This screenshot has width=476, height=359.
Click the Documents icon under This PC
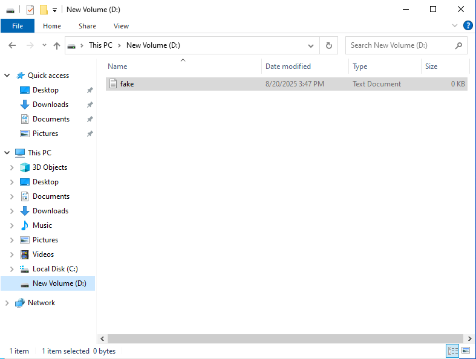25,196
